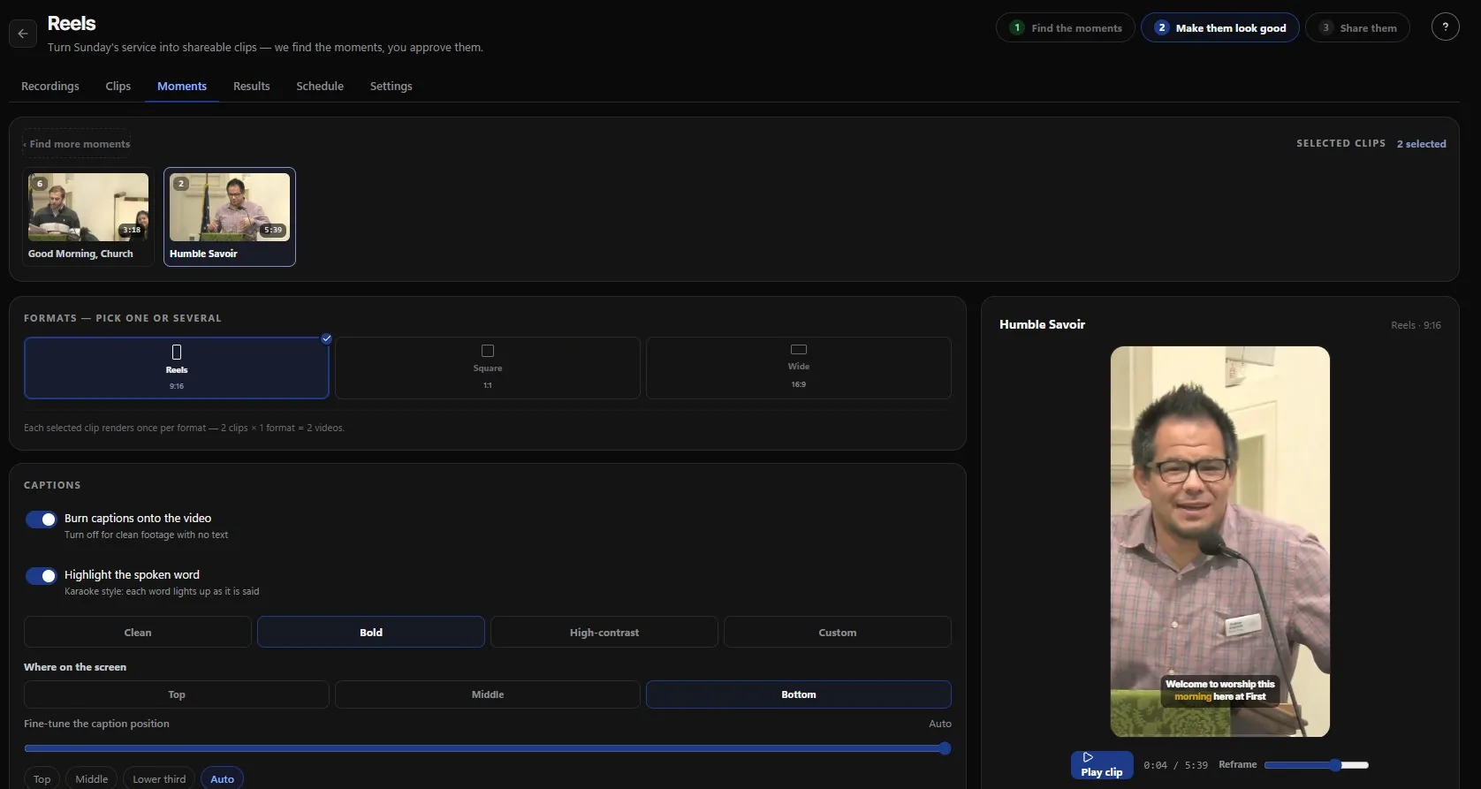Viewport: 1481px width, 789px height.
Task: Click the Top preset chip below the slider
Action: (42, 778)
